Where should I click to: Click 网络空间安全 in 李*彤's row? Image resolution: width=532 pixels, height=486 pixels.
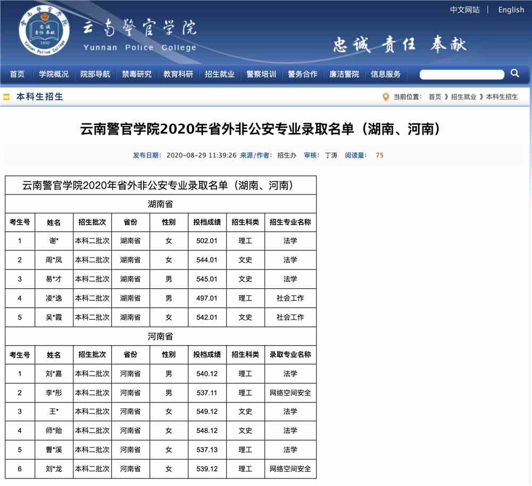pos(290,393)
